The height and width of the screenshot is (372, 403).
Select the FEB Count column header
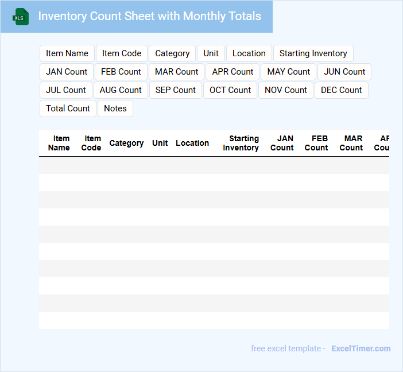[x=317, y=143]
